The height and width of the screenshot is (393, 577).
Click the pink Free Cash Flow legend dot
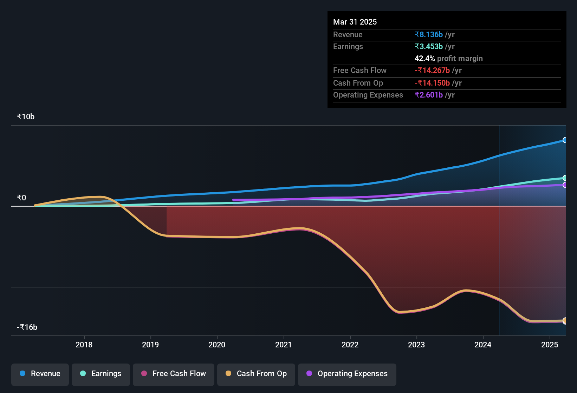(144, 374)
